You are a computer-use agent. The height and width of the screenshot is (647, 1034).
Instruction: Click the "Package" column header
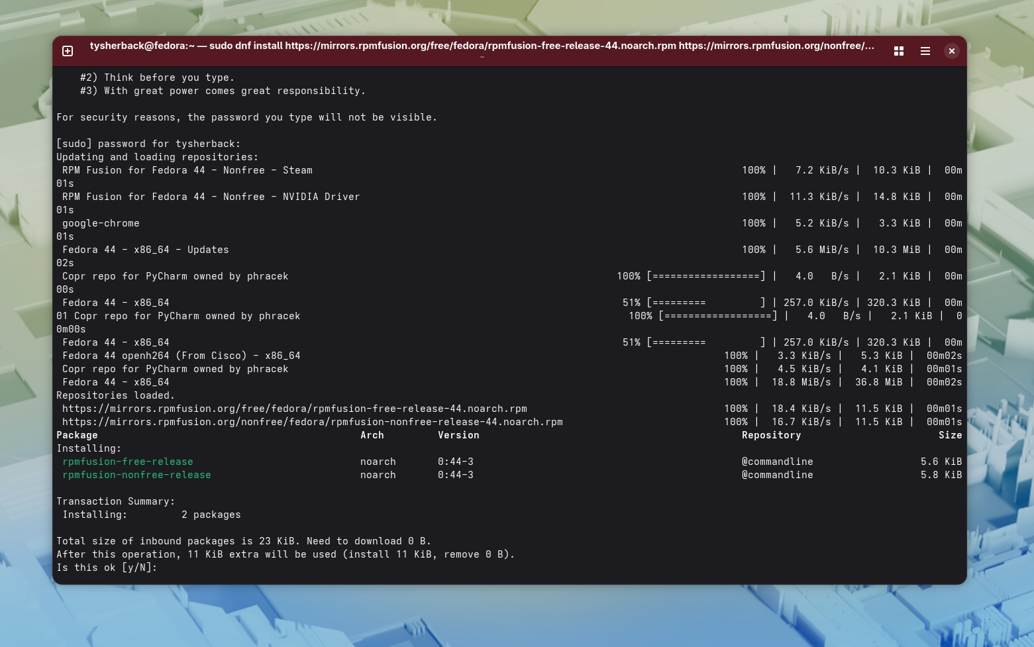[x=77, y=435]
